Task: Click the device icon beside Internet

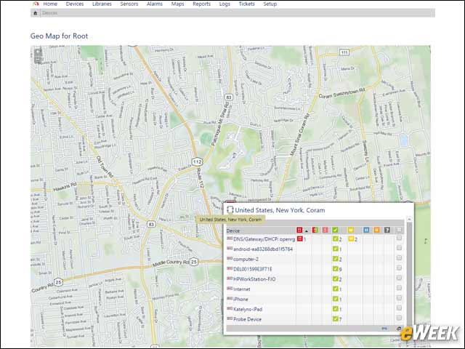Action: [230, 289]
